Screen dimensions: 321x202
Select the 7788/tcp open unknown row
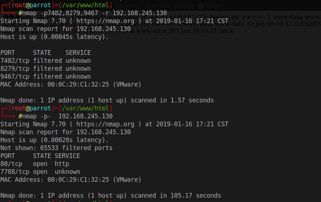tap(40, 172)
